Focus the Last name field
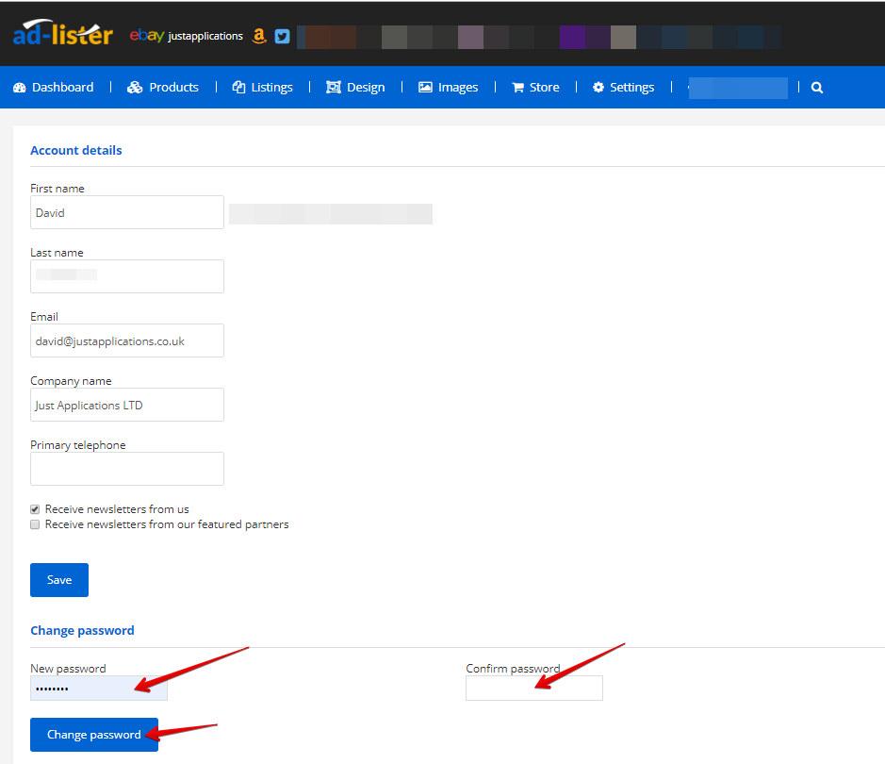Image resolution: width=885 pixels, height=764 pixels. point(127,276)
